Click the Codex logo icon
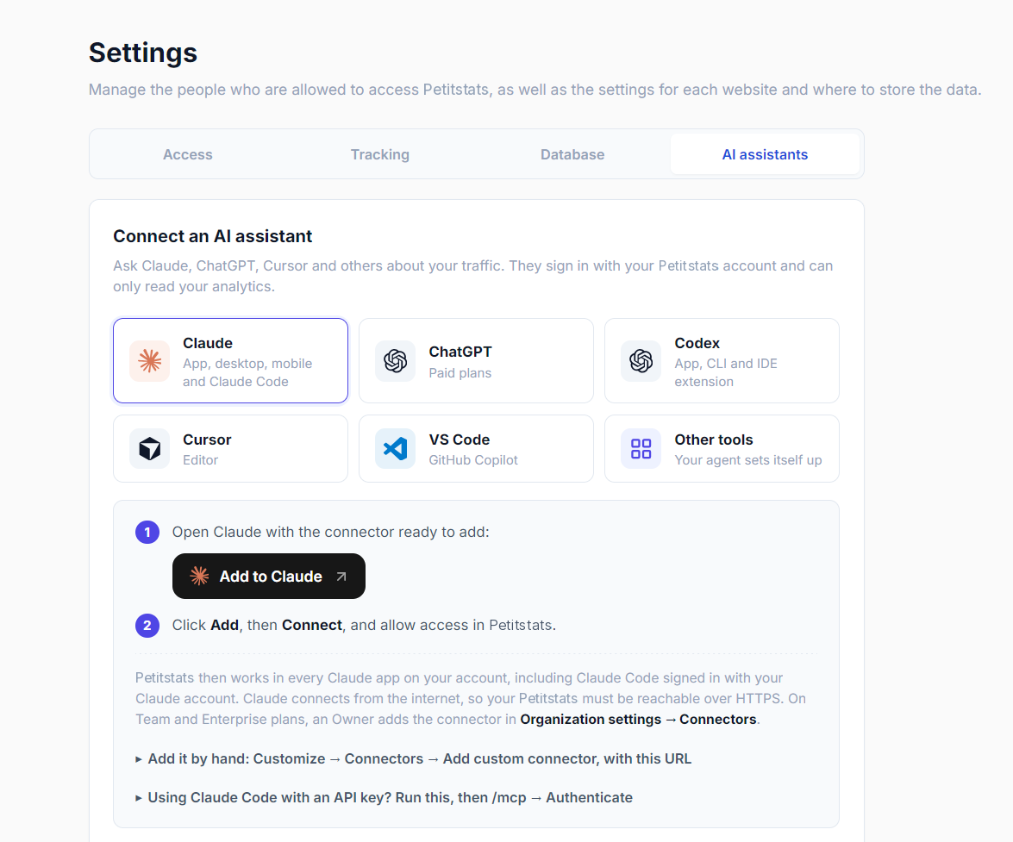The height and width of the screenshot is (842, 1013). point(641,361)
